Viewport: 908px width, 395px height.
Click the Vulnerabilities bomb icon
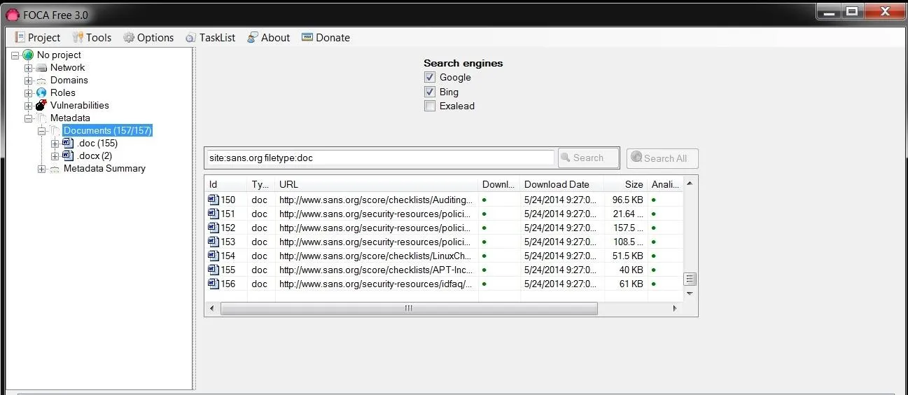pos(41,105)
